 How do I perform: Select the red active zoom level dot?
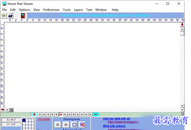[61, 114]
